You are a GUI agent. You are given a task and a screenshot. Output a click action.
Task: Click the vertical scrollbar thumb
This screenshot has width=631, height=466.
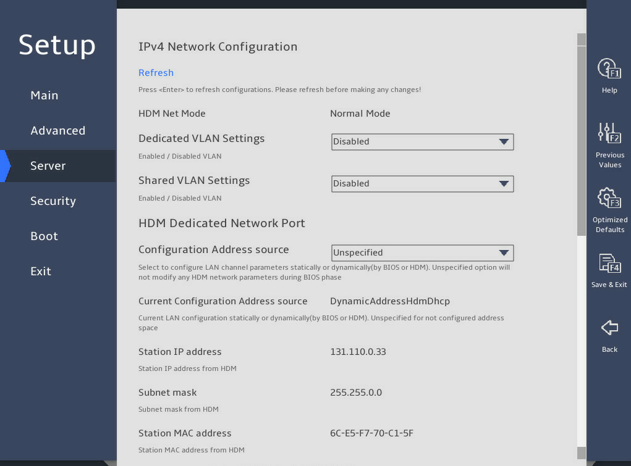(582, 141)
